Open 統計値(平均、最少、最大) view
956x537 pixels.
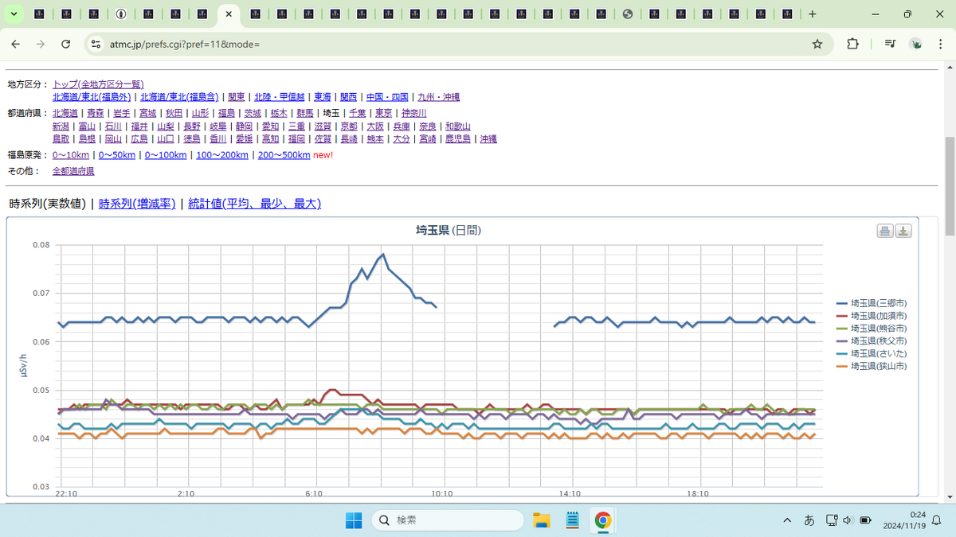[254, 204]
